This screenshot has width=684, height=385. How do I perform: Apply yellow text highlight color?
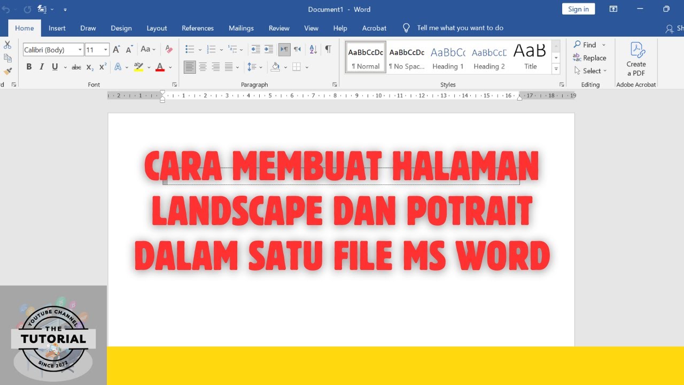tap(138, 67)
